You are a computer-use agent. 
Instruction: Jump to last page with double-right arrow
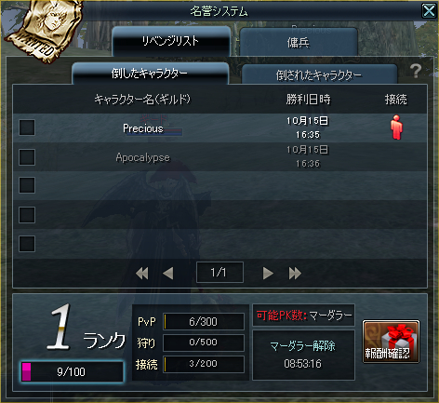(295, 274)
